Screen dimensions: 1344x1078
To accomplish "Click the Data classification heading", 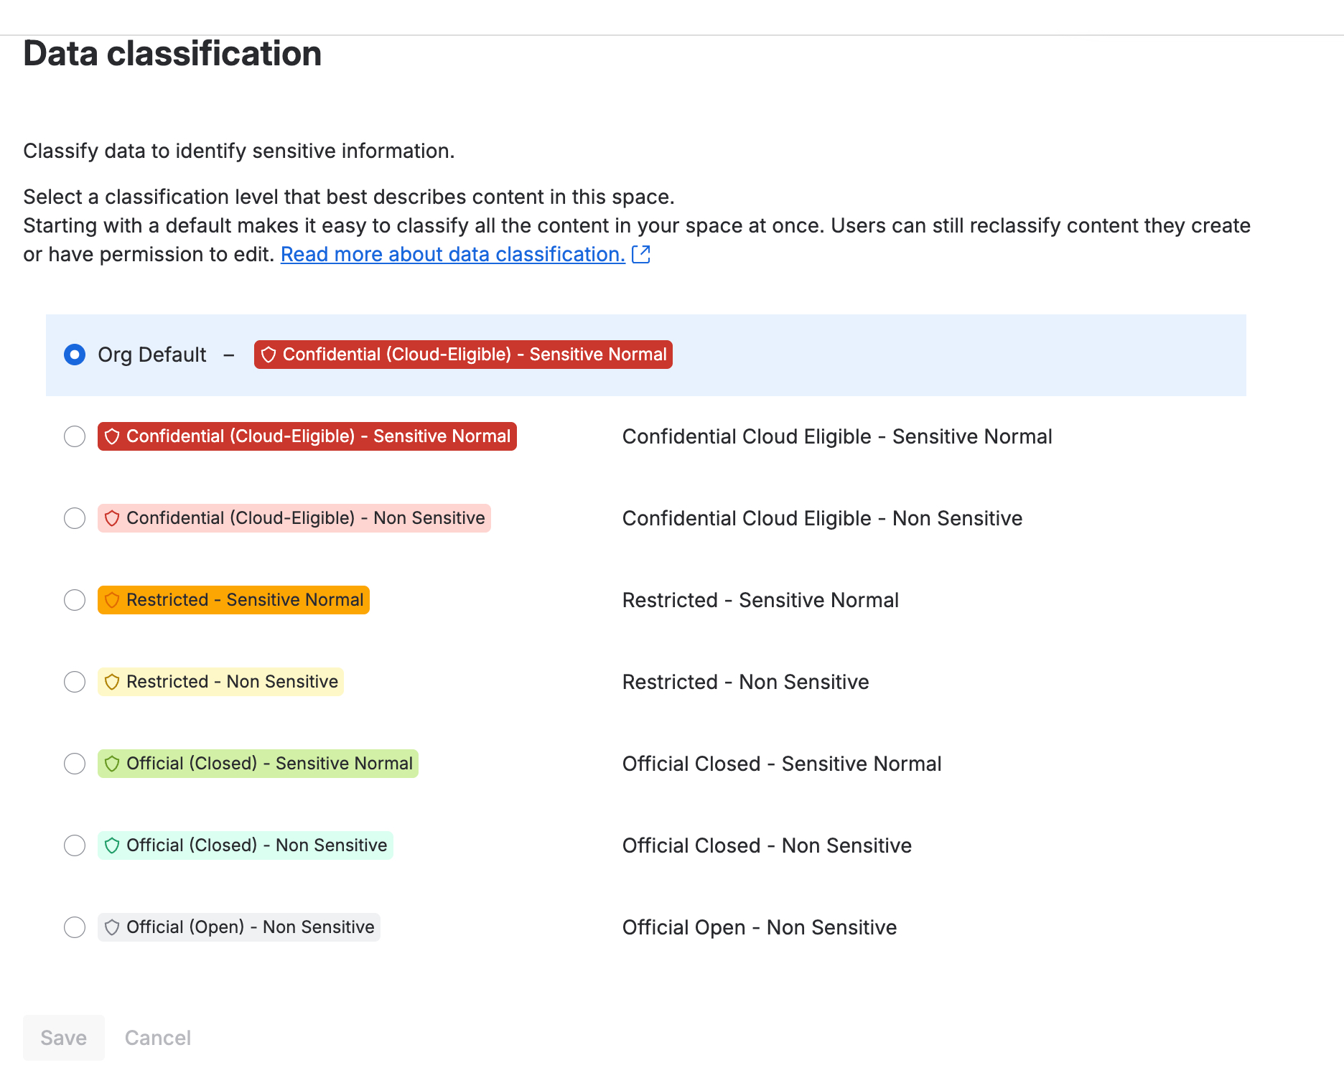I will [x=172, y=54].
